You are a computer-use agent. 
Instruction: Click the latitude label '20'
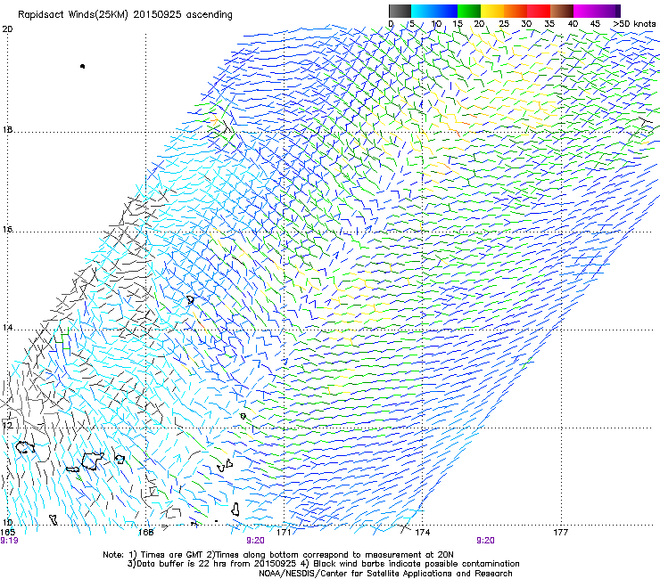click(7, 29)
